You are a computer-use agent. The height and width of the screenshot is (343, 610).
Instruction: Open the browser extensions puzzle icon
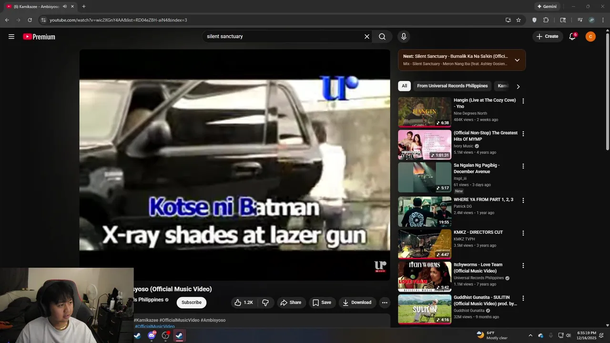click(546, 20)
